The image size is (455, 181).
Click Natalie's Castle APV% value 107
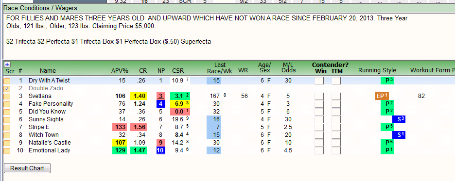coord(120,143)
